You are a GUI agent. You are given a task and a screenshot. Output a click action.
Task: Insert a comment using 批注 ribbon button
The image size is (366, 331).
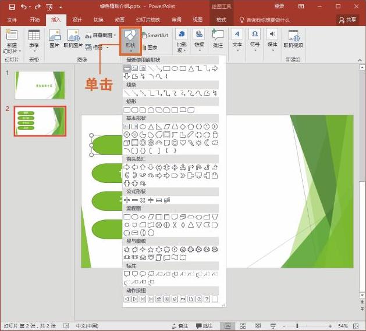point(218,38)
